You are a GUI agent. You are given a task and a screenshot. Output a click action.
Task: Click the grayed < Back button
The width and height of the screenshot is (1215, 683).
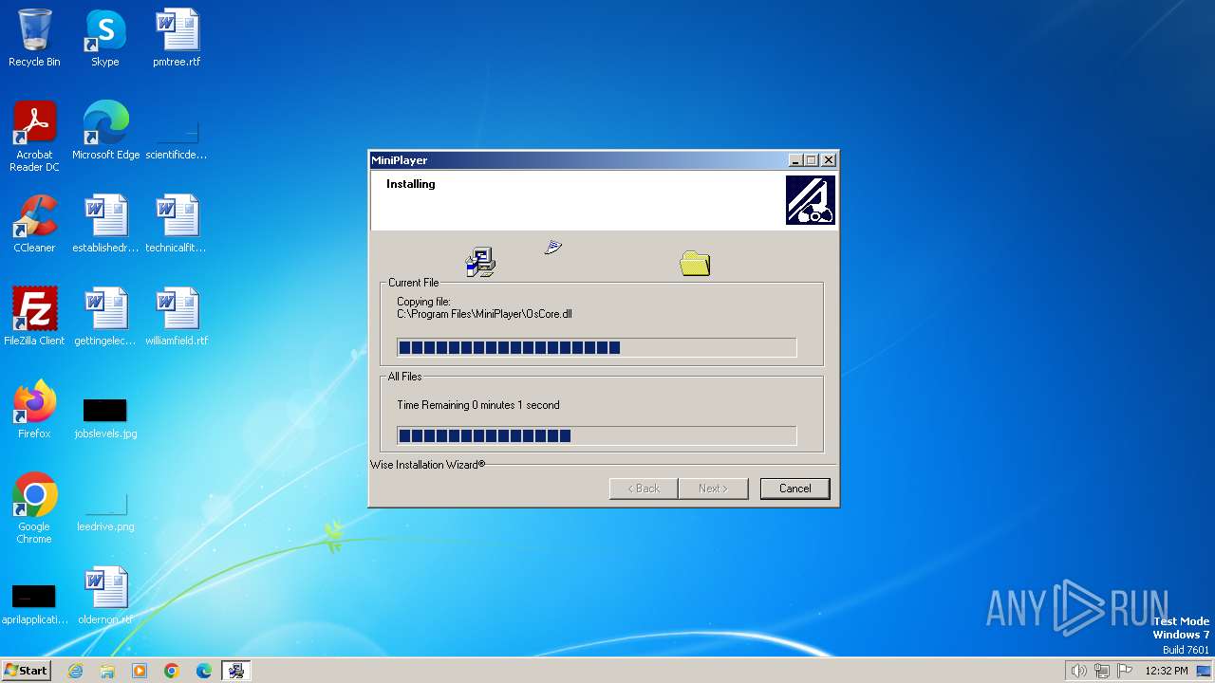(644, 489)
